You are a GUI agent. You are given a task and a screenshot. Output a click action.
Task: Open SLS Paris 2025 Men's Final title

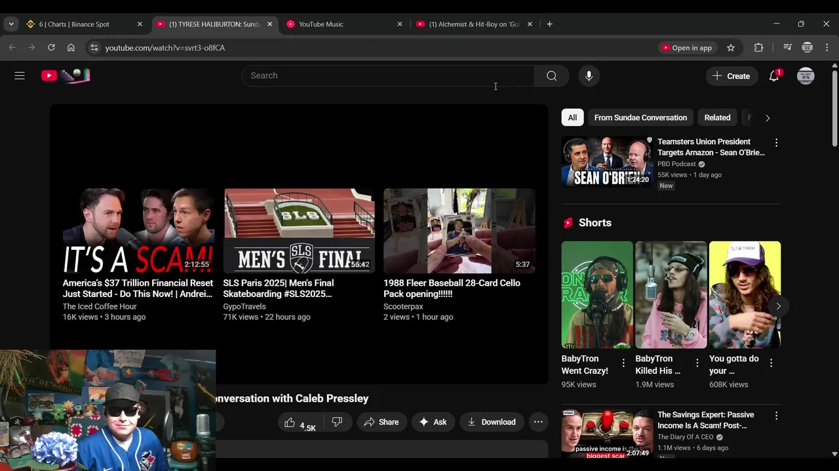click(x=279, y=288)
